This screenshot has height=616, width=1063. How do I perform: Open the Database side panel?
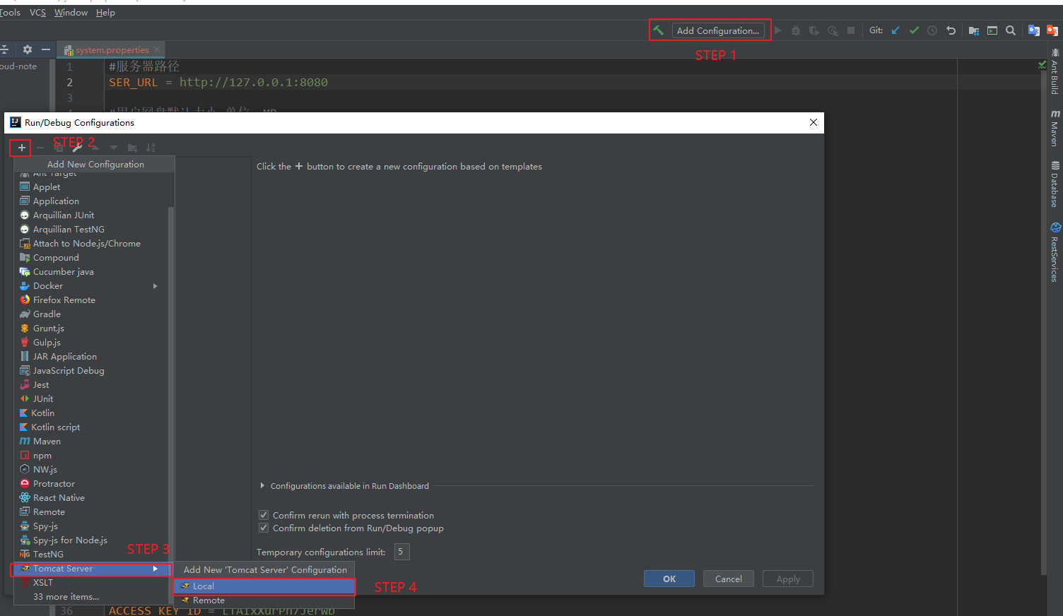pos(1055,184)
